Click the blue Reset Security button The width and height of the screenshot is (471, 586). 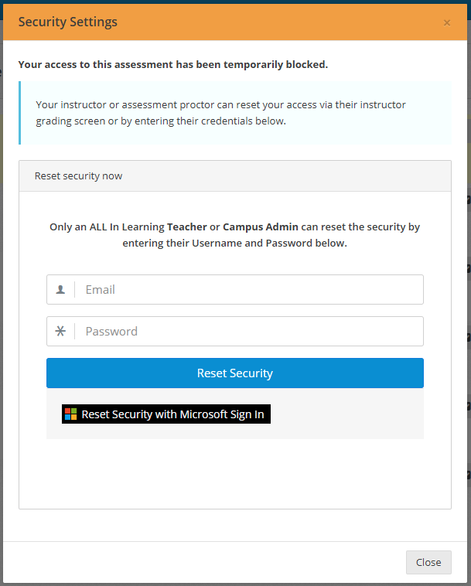(x=235, y=373)
